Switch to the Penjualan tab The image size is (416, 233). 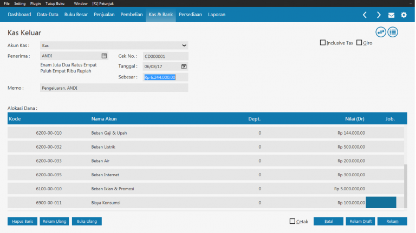[103, 15]
